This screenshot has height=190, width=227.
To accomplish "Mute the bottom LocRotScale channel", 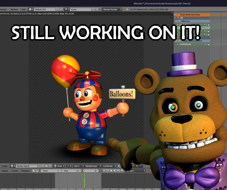I will point(205,44).
